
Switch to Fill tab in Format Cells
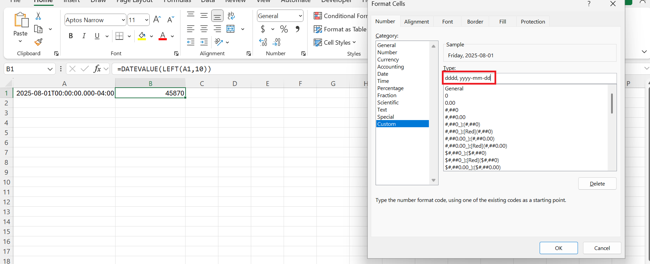point(502,21)
